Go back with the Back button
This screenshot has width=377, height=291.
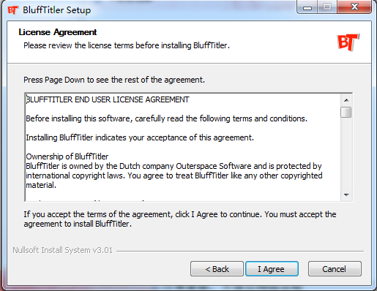pos(217,269)
